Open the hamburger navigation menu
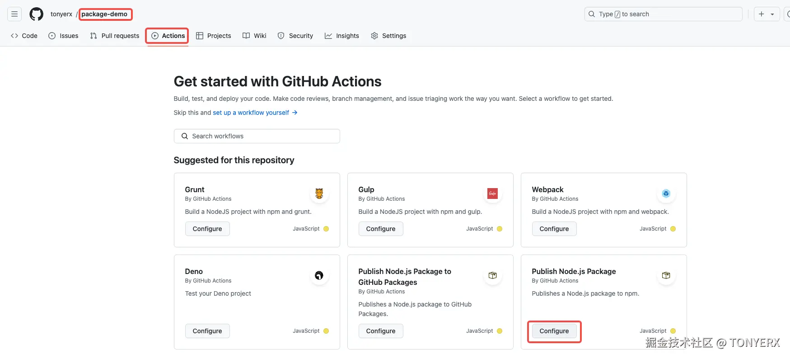Viewport: 790px width, 359px height. pos(14,14)
